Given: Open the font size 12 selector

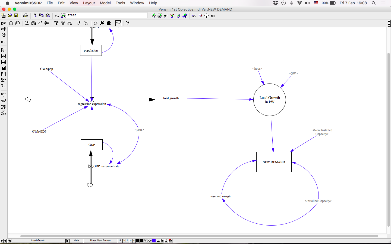Looking at the screenshot, I should pos(120,241).
